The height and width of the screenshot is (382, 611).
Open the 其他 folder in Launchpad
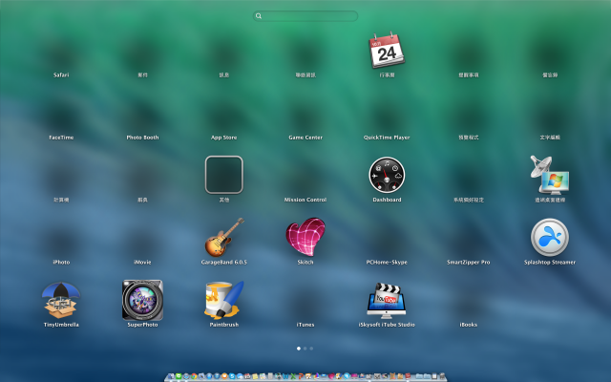[224, 175]
